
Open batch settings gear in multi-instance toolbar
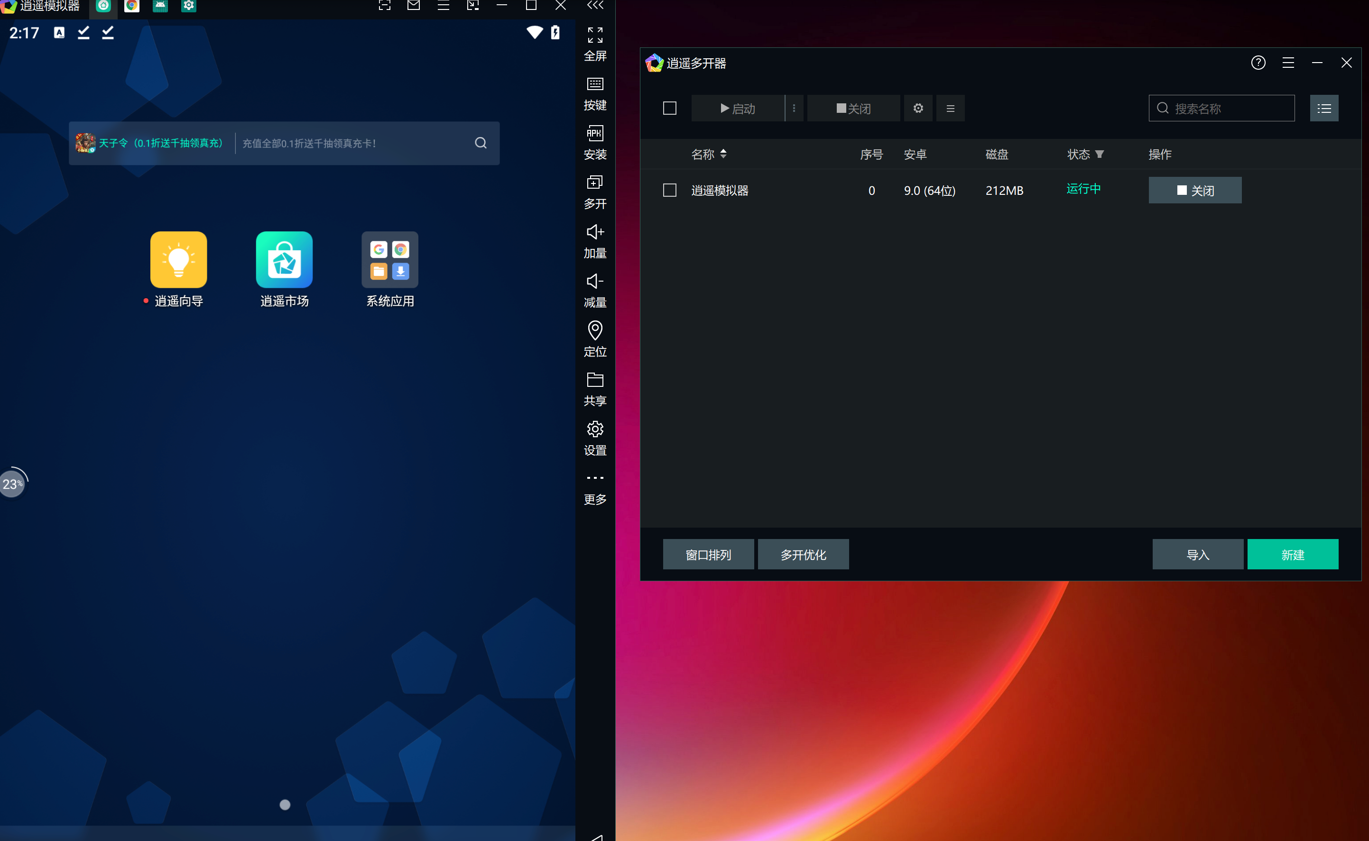pyautogui.click(x=918, y=109)
